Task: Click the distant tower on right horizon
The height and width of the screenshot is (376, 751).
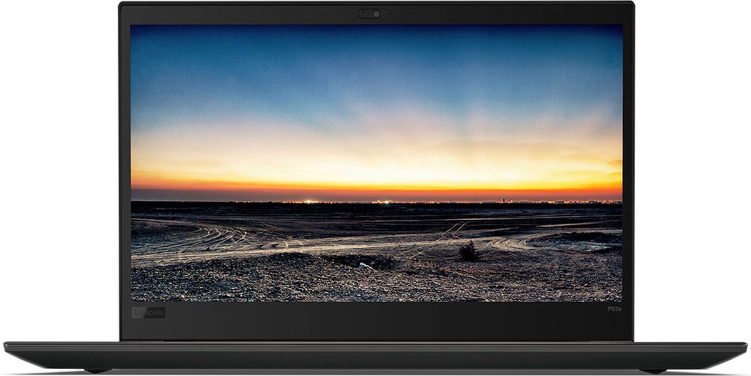Action: click(x=503, y=200)
